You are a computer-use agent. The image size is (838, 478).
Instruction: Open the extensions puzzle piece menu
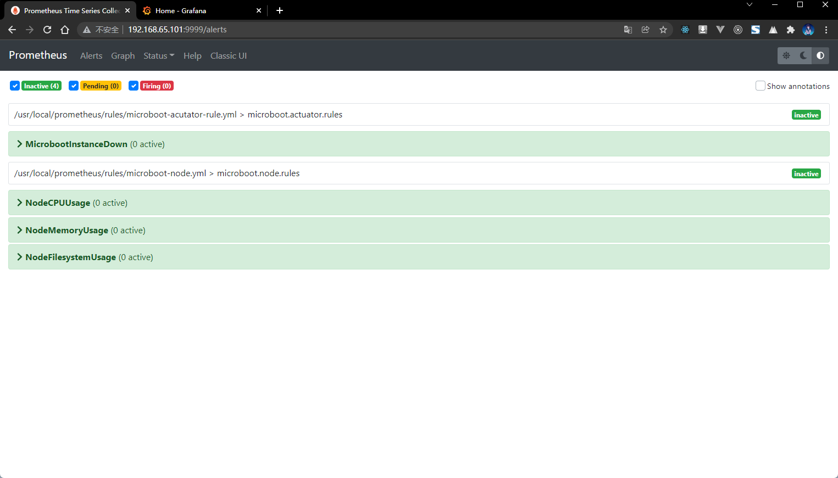point(791,30)
